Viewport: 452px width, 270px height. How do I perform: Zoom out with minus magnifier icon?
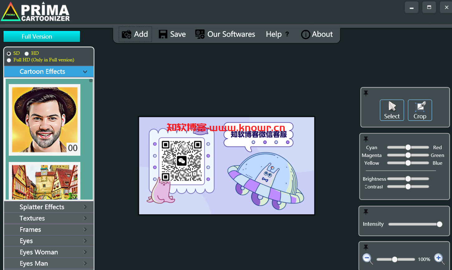[x=368, y=259]
